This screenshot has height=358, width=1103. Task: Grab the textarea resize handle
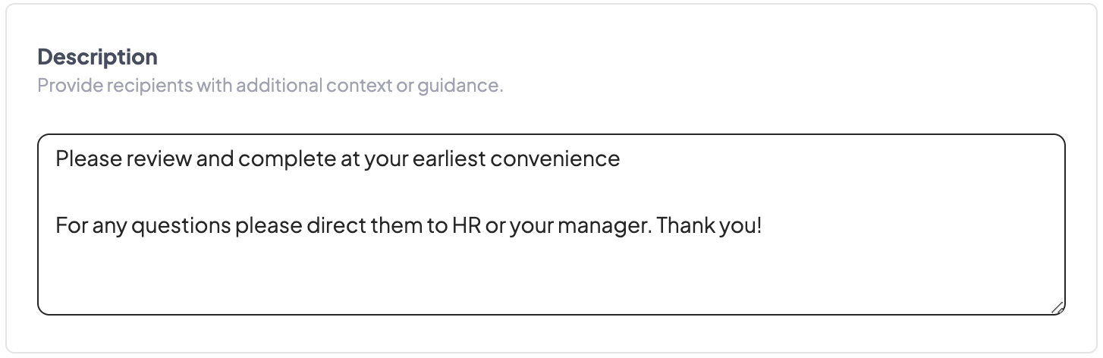(x=1057, y=307)
